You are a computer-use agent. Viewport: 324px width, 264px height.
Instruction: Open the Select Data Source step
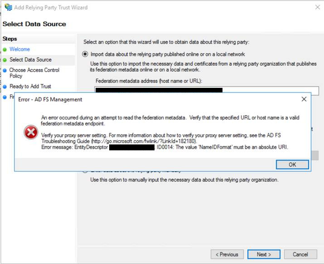click(x=30, y=60)
